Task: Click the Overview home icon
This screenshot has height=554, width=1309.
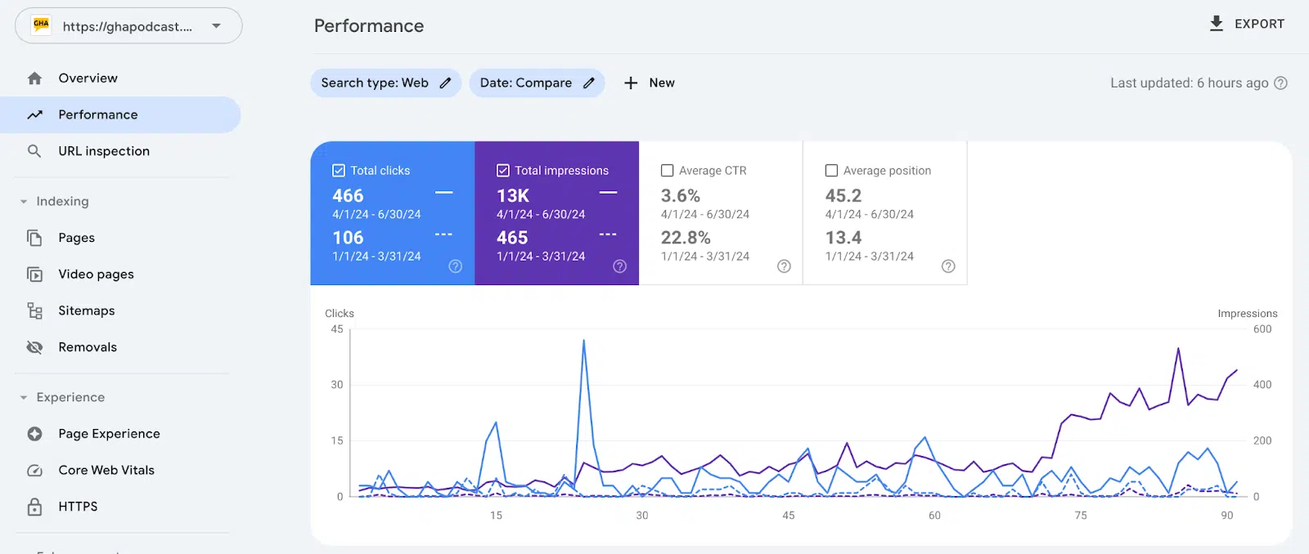Action: coord(34,78)
